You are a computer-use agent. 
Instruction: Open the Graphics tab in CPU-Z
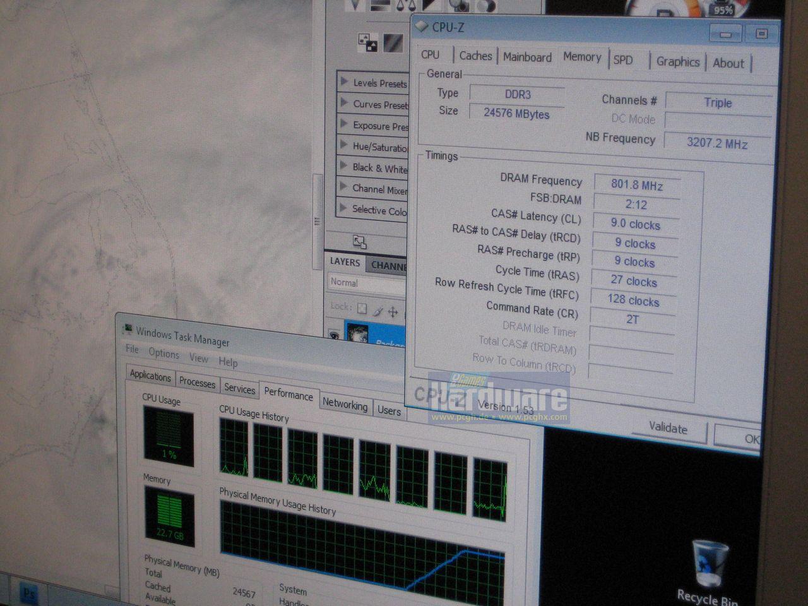(677, 61)
